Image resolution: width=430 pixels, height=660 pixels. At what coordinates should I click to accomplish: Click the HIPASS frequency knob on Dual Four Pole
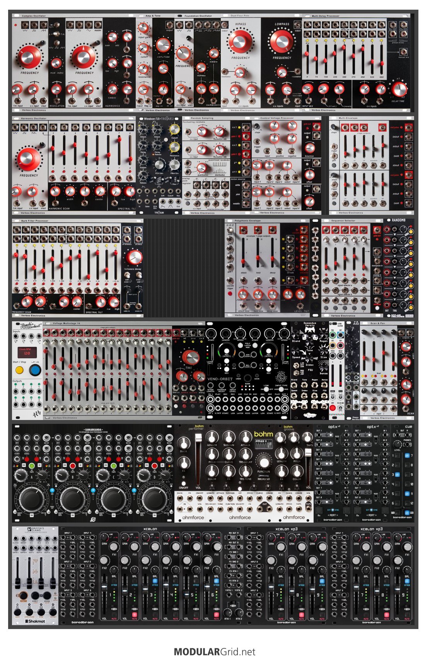240,41
